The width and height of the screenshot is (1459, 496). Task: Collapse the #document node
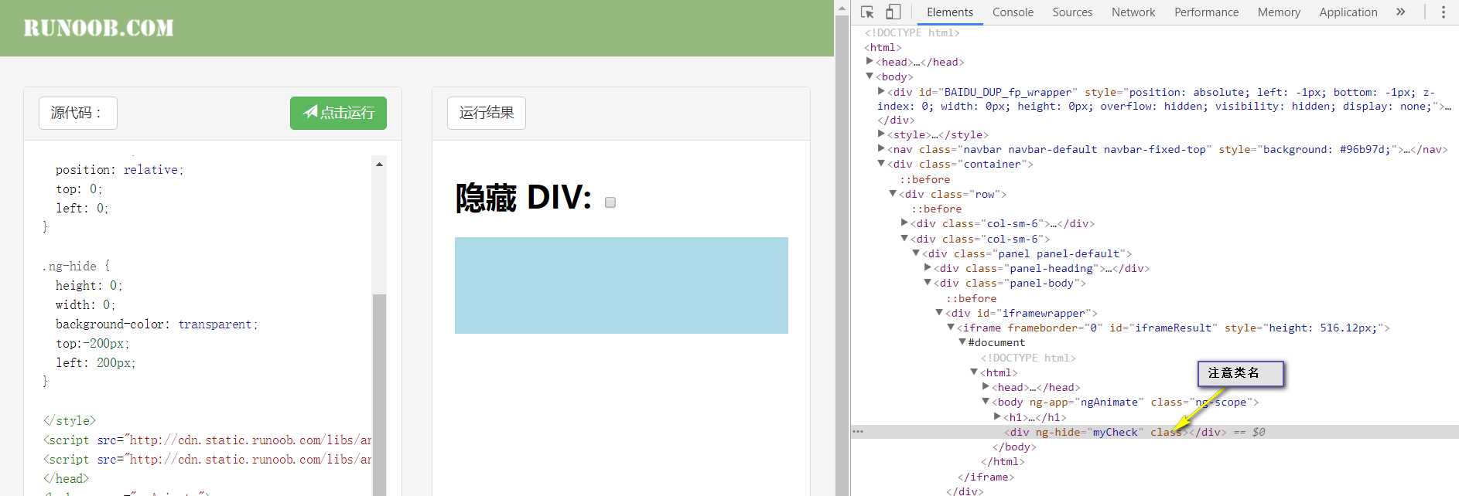[962, 342]
